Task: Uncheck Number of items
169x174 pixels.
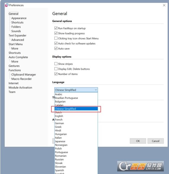Action: 56,74
